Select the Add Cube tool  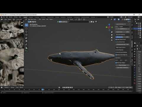26,51
